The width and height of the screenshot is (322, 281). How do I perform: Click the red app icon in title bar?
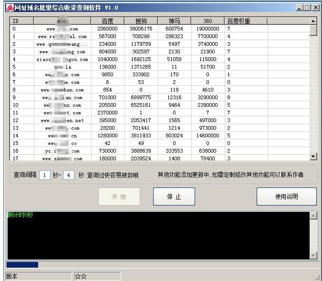[10, 8]
